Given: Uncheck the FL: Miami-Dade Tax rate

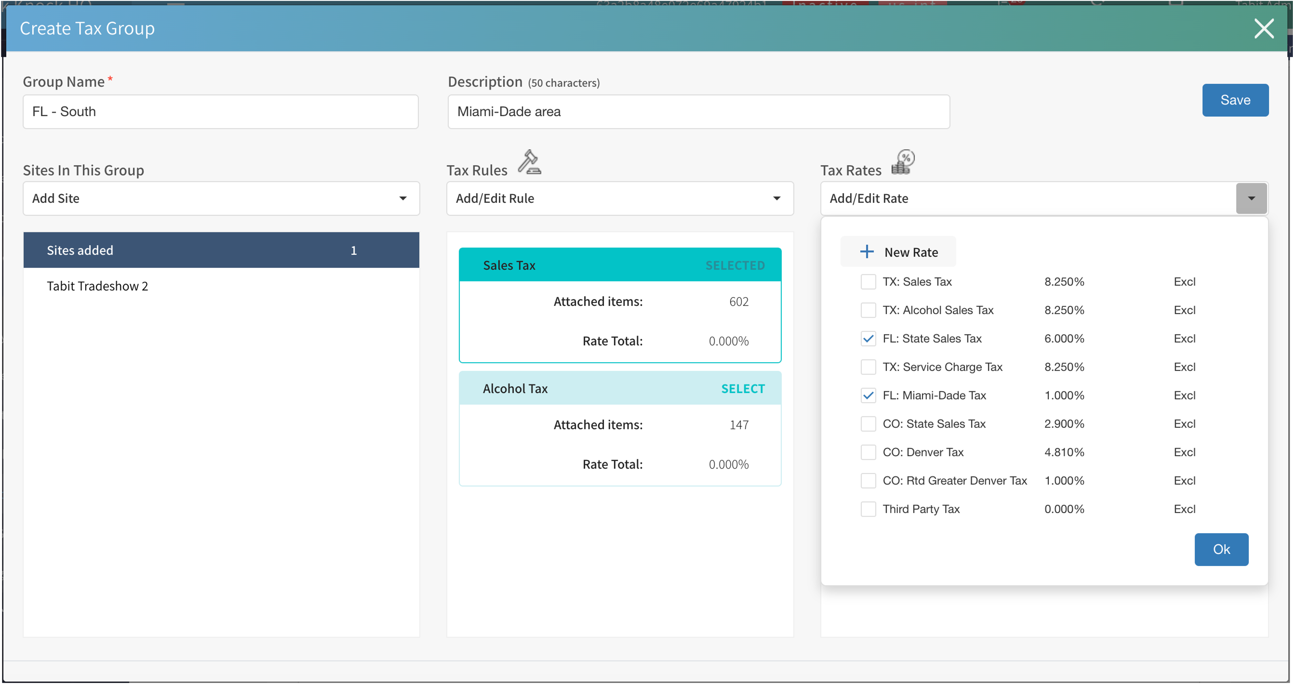Looking at the screenshot, I should click(868, 396).
